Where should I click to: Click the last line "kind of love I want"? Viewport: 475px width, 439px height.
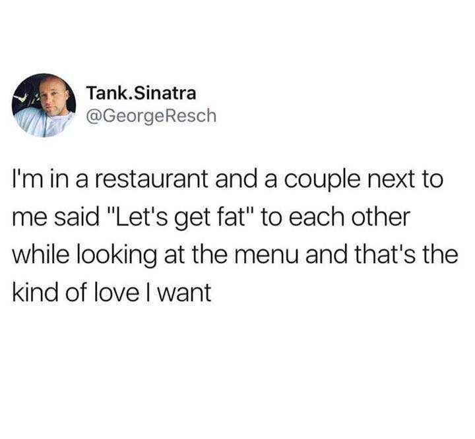coord(111,292)
